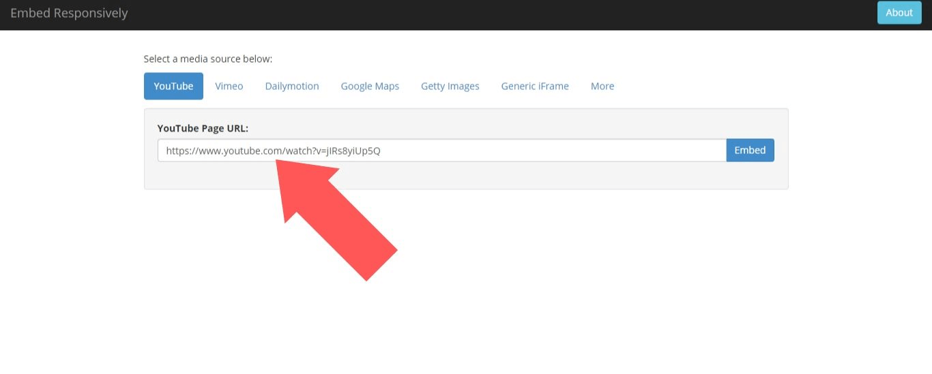The height and width of the screenshot is (374, 932).
Task: Open the More sources tab
Action: tap(602, 86)
